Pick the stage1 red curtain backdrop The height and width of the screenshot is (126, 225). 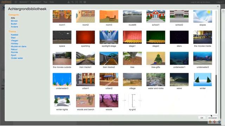pyautogui.click(x=132, y=37)
